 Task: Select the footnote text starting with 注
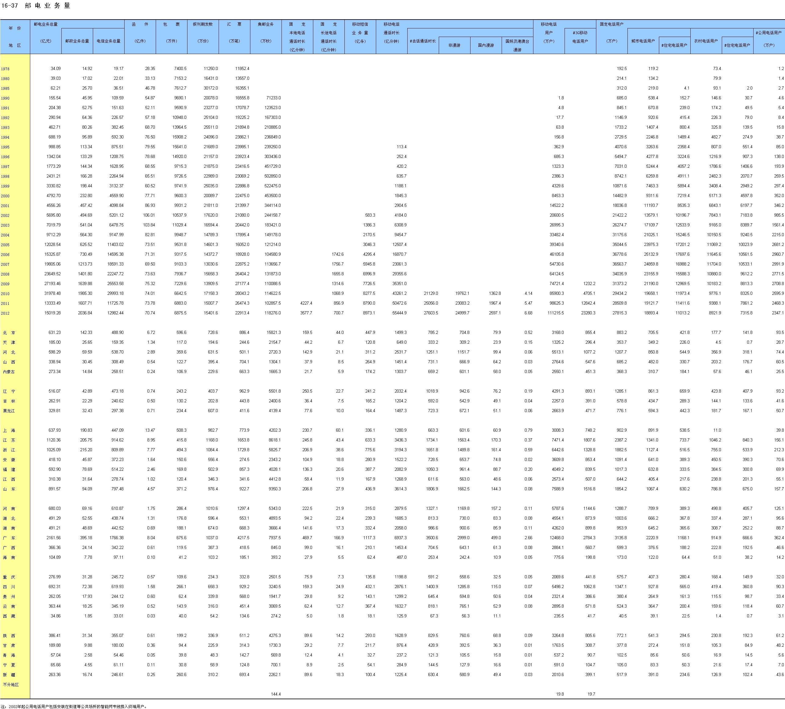[x=73, y=706]
